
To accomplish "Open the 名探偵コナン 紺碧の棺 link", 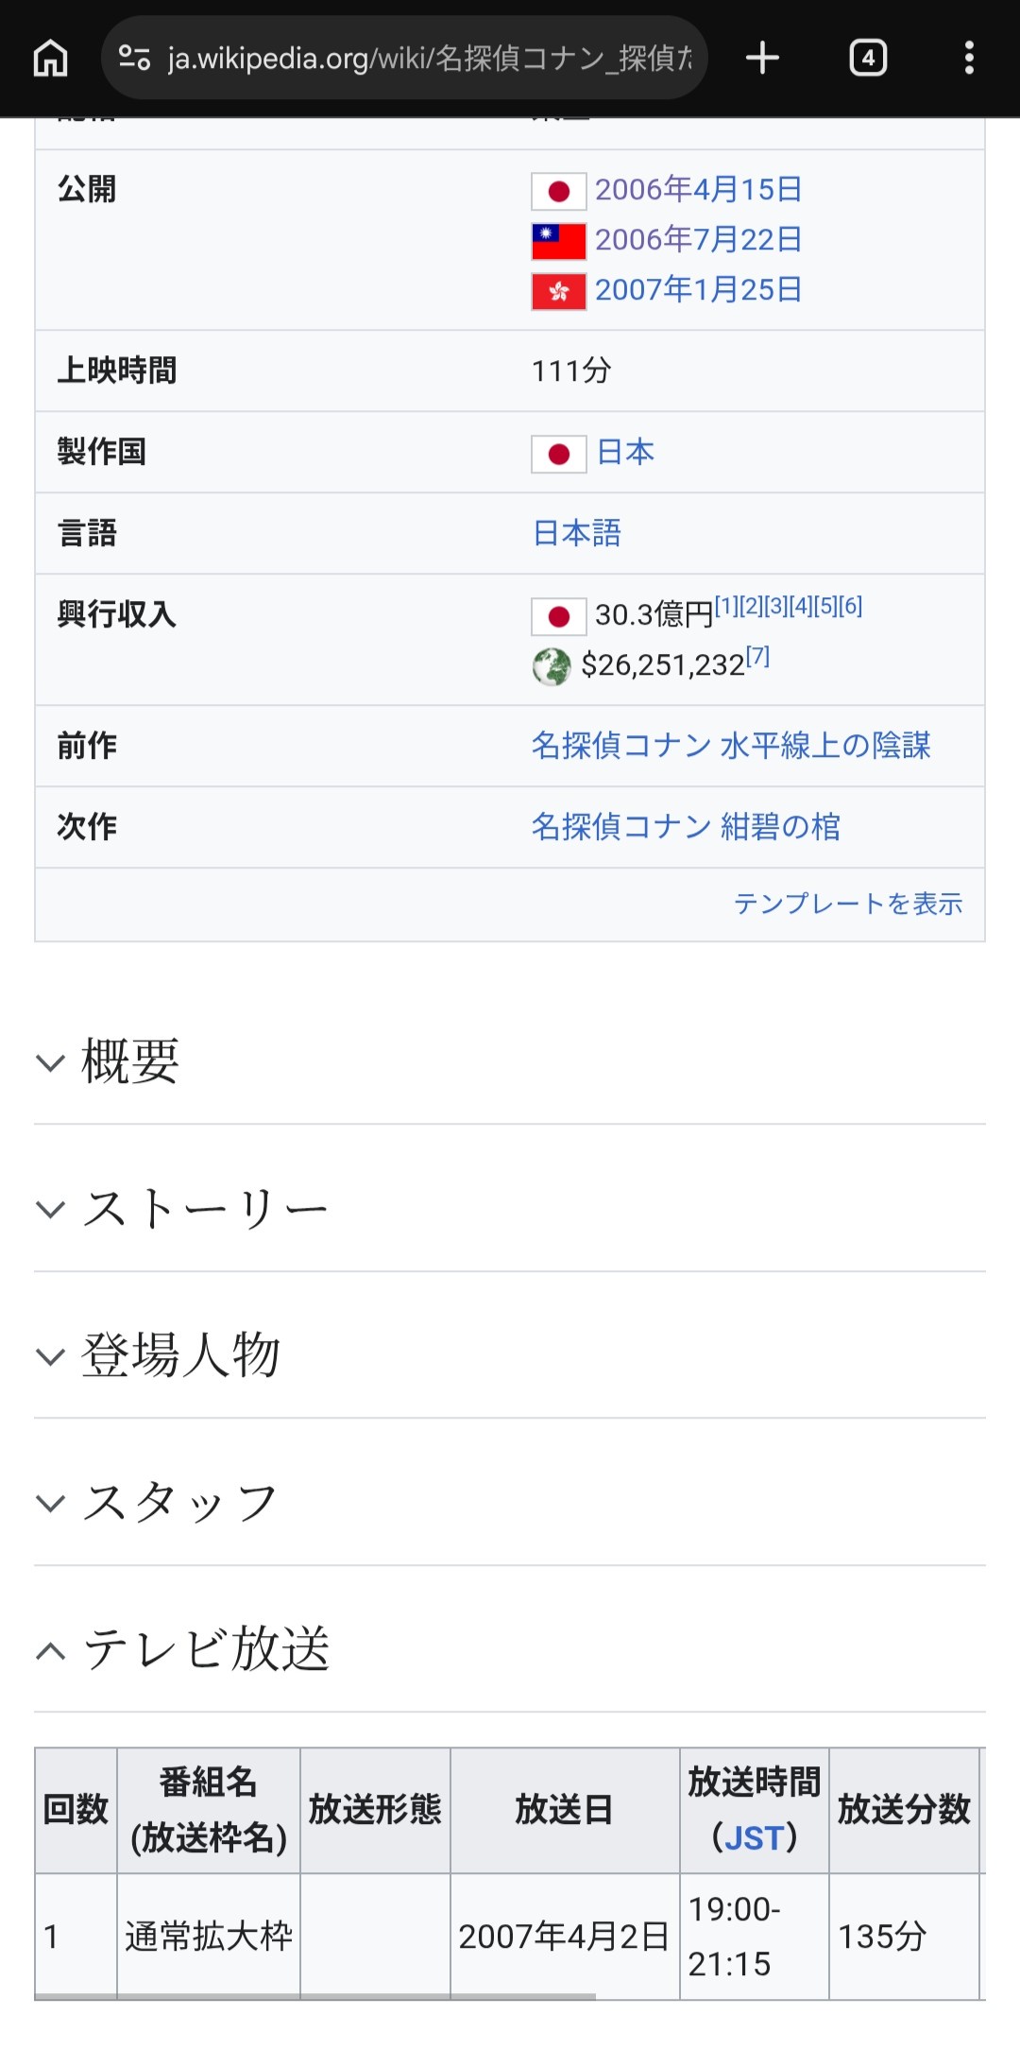I will tap(686, 827).
